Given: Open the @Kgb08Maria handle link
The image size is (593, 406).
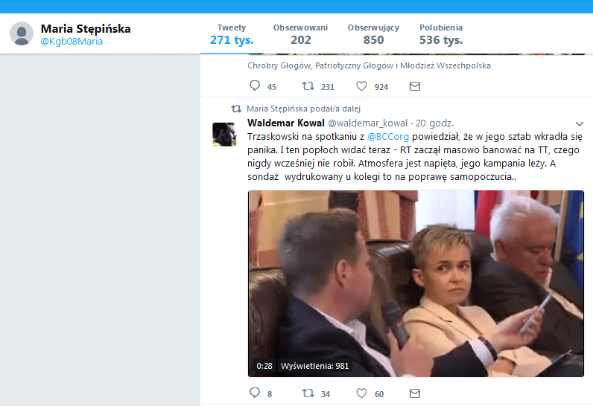Looking at the screenshot, I should (x=72, y=42).
